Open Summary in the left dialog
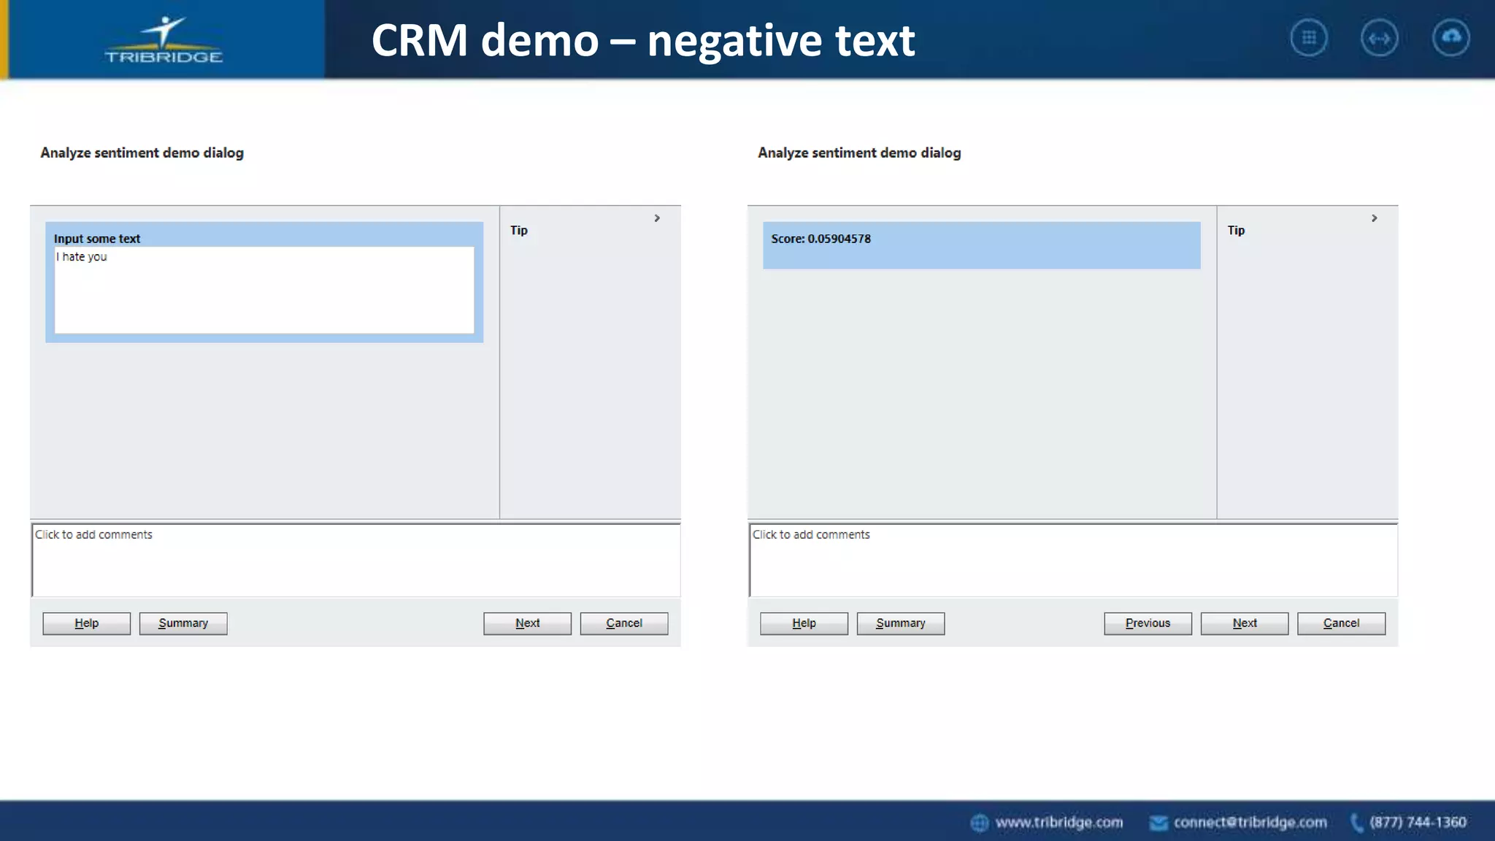This screenshot has height=841, width=1495. click(183, 623)
